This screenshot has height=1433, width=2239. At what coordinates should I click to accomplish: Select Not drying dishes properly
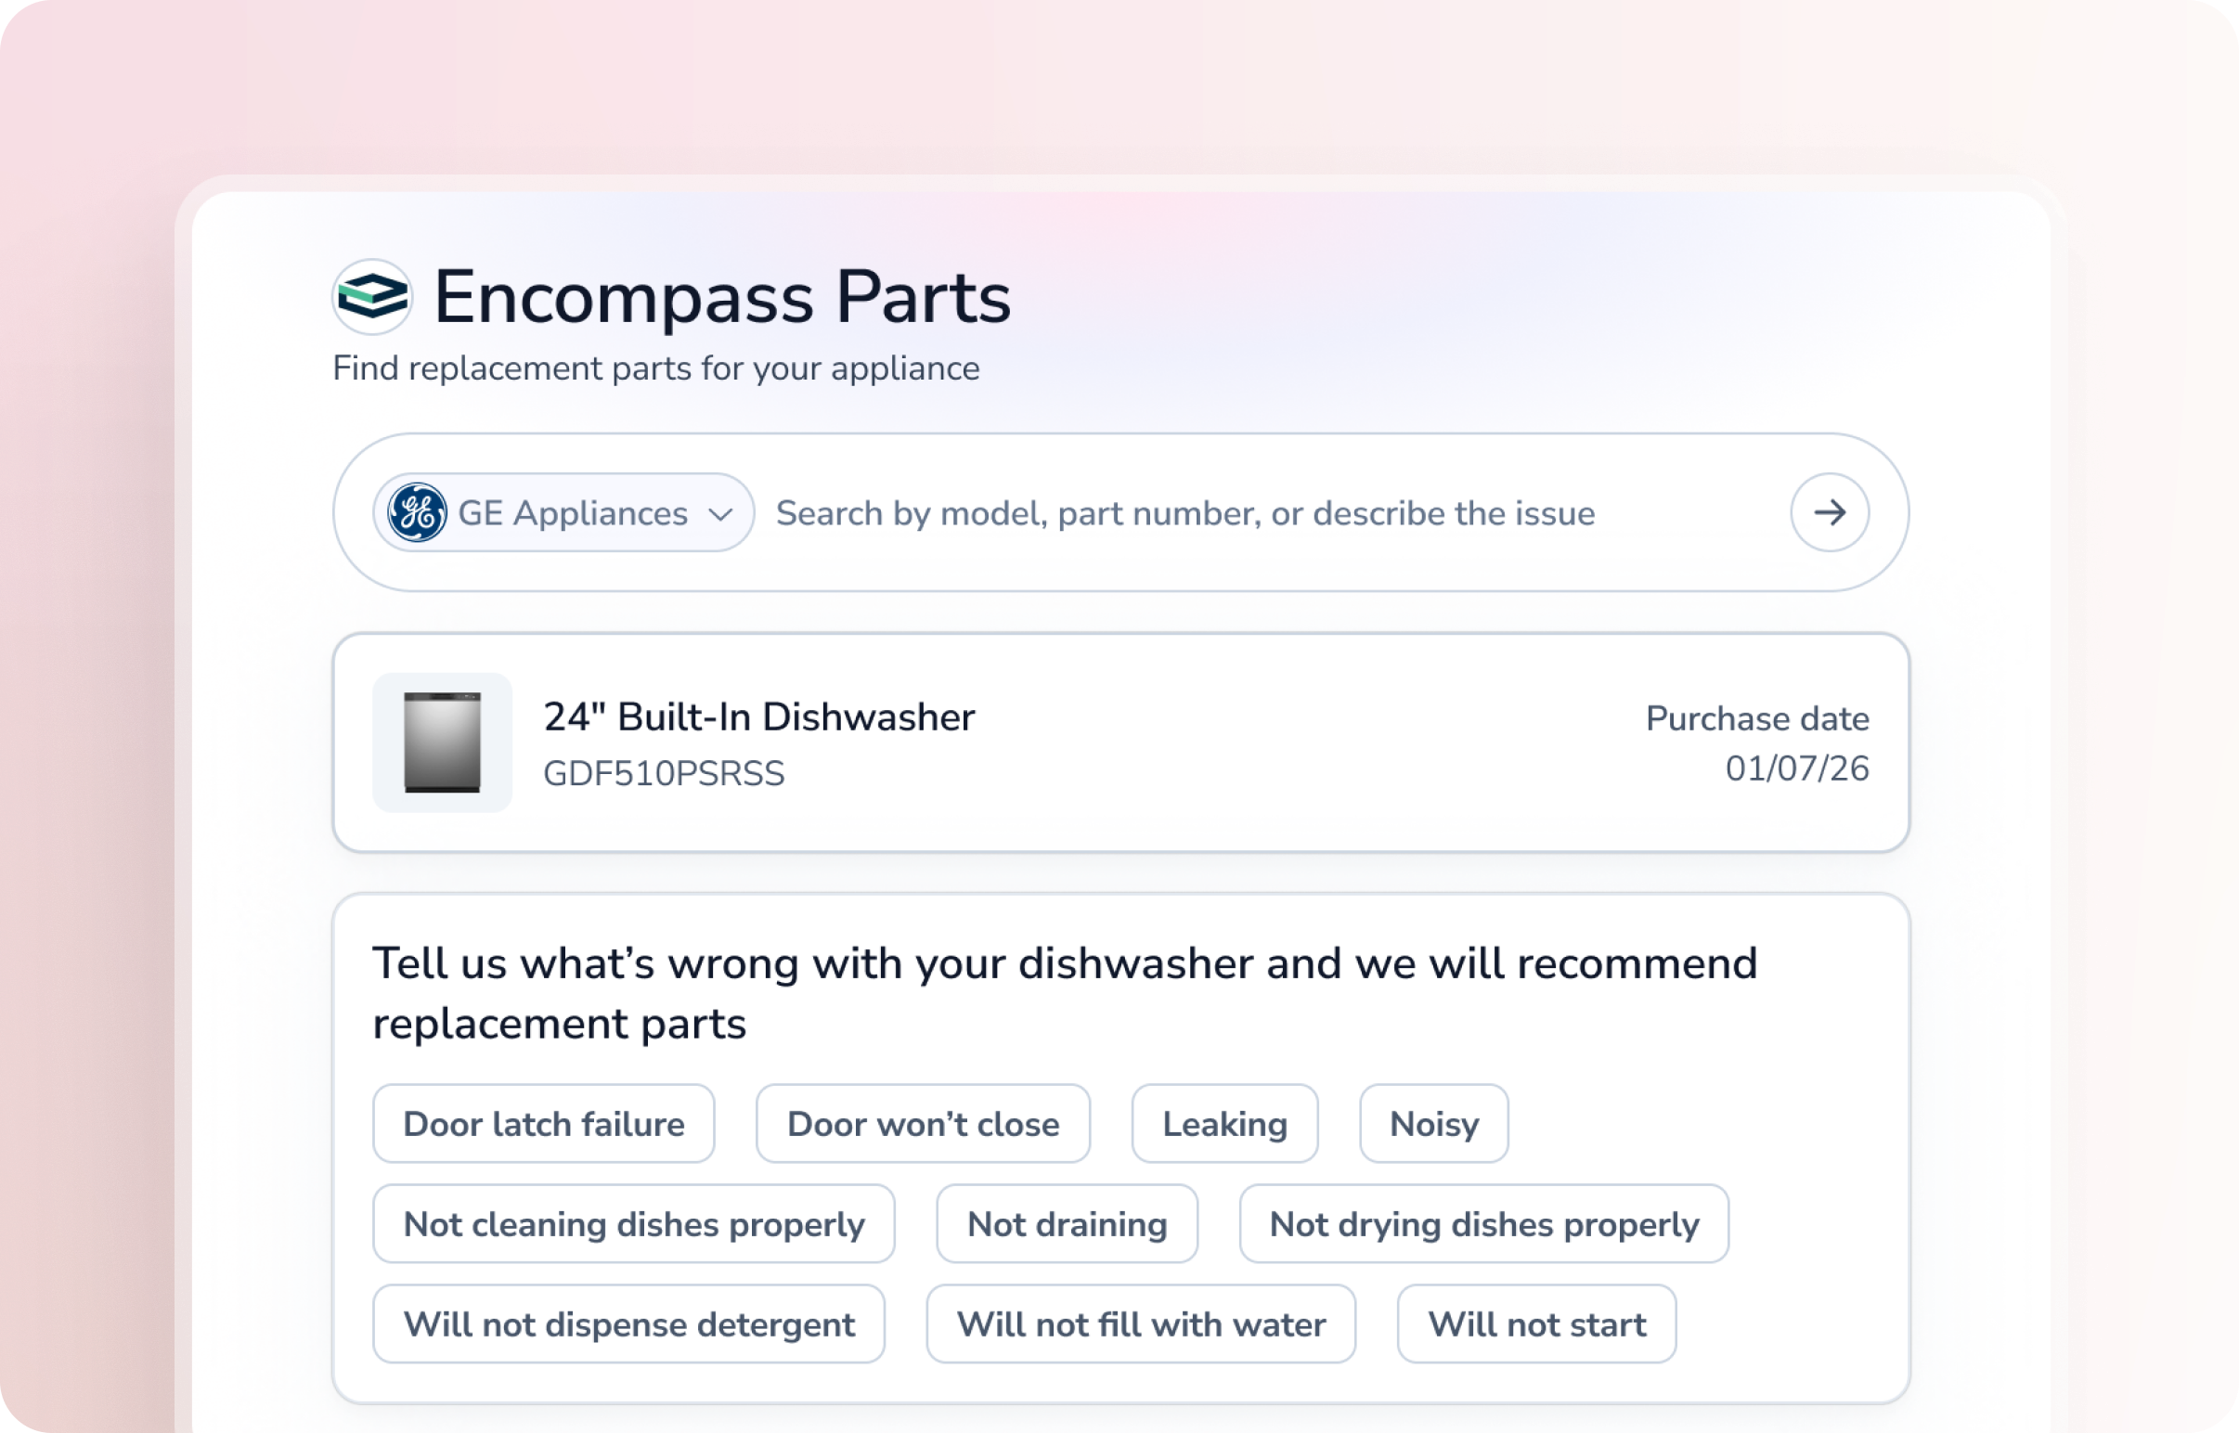pos(1483,1223)
